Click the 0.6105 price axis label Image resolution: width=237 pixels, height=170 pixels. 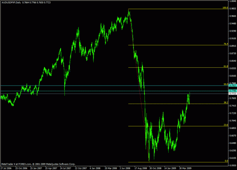(233, 158)
